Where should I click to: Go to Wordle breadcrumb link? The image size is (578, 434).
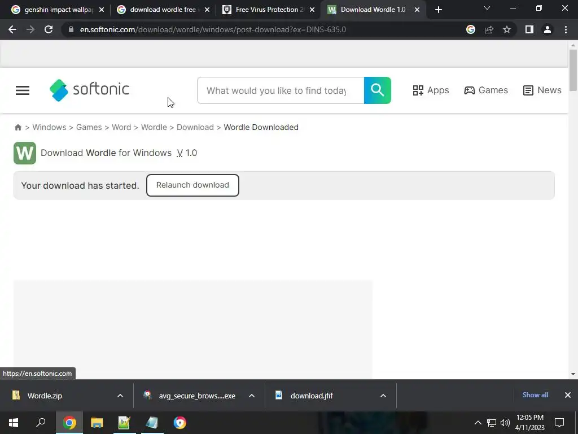click(x=154, y=127)
